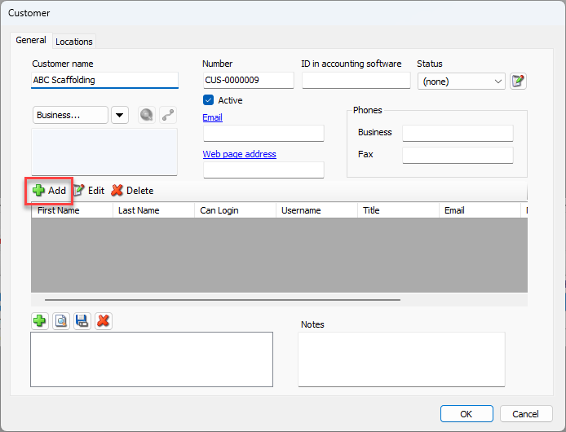Click the save attachment floppy icon

pyautogui.click(x=82, y=321)
